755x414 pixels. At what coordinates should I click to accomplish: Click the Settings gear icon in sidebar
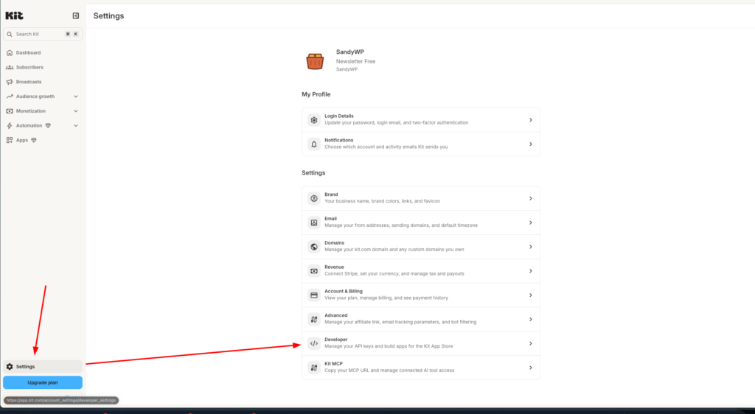[10, 366]
